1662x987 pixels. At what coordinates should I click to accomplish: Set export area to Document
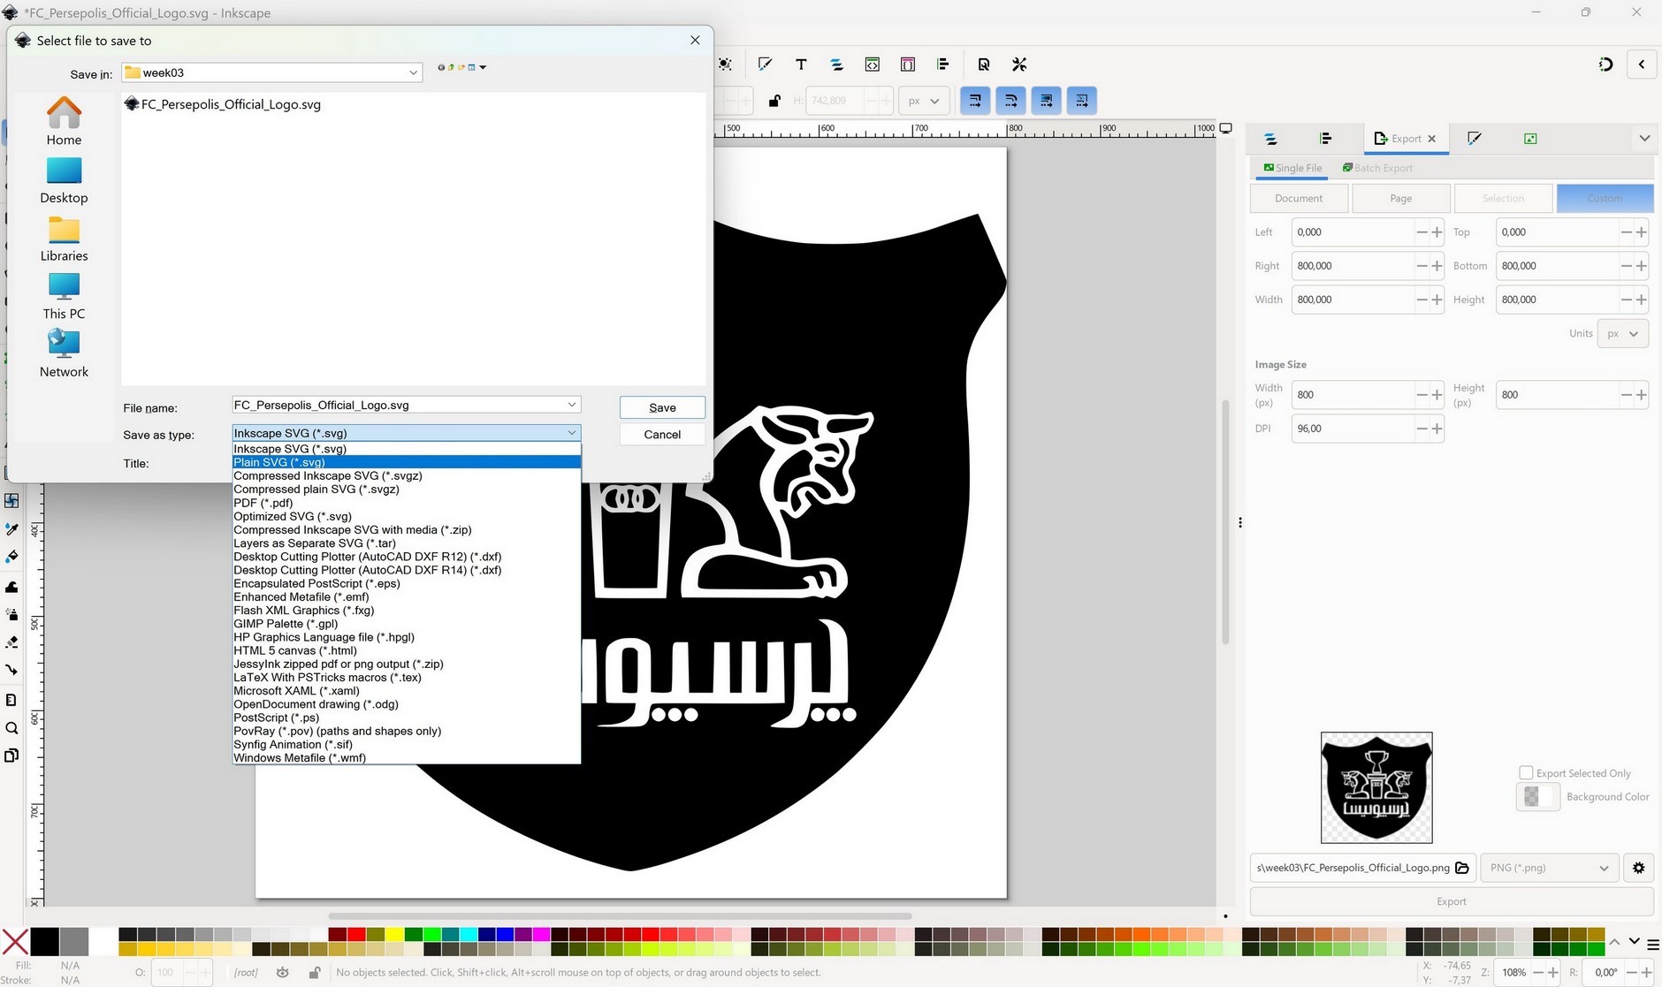click(1299, 198)
